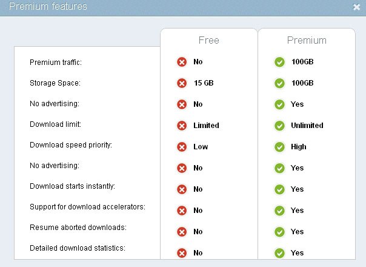Click the green checkmark beside Unlimited
Viewport: 366px width, 267px height.
tap(279, 126)
